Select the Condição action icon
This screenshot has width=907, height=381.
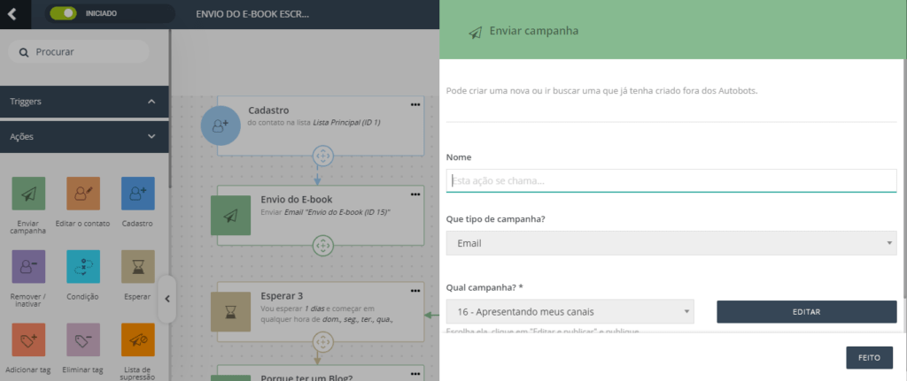click(82, 267)
